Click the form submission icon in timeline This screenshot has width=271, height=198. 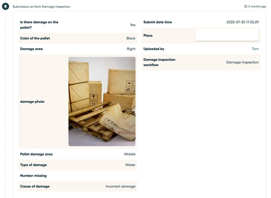[x=6, y=6]
